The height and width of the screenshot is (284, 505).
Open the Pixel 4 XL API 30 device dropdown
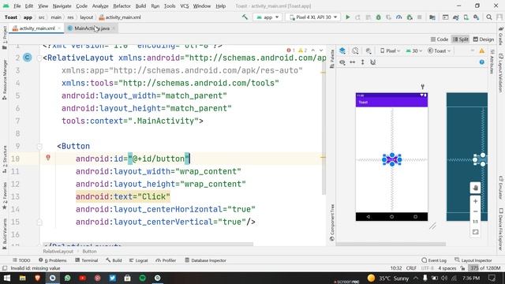313,17
